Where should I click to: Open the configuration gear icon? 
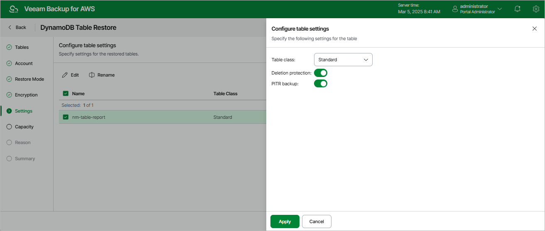point(535,9)
